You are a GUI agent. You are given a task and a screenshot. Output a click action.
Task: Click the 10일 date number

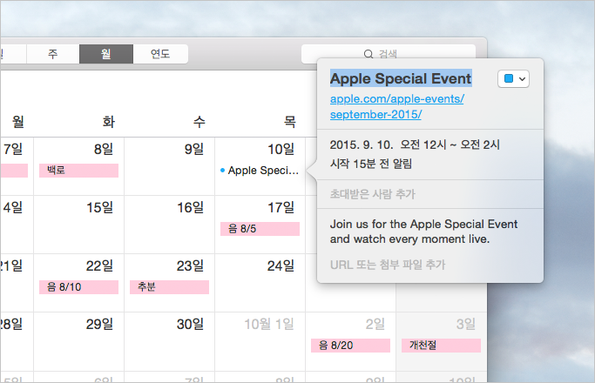click(x=281, y=149)
